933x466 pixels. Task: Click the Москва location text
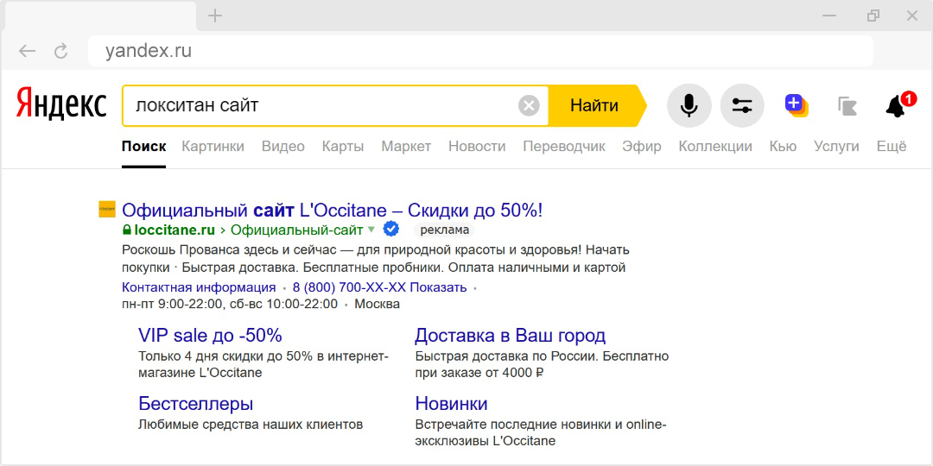pyautogui.click(x=377, y=305)
